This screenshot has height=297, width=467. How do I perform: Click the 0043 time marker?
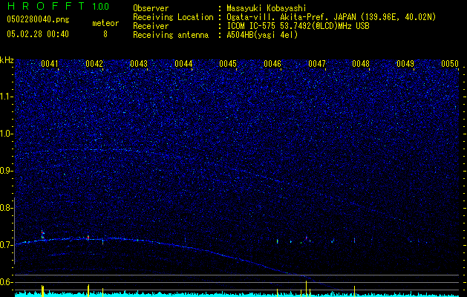point(139,64)
